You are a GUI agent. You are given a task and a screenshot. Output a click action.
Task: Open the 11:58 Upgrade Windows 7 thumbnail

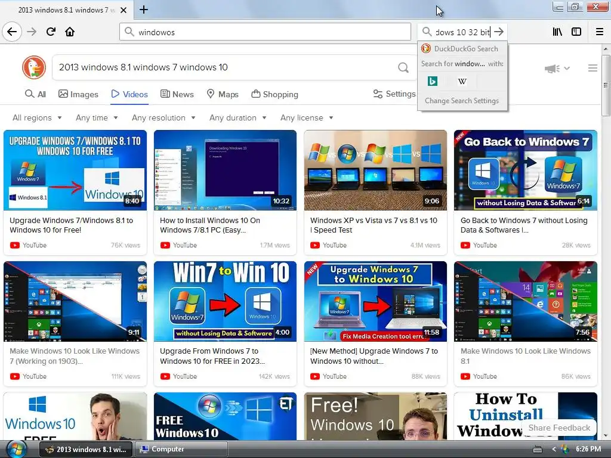tap(375, 301)
